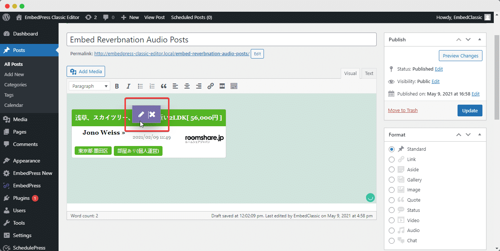Select the Aside post format
This screenshot has width=500, height=251.
(392, 170)
